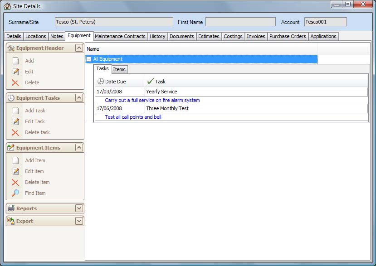Collapse the Equipment Header panel
Screen dimensions: 376x266
coord(79,48)
